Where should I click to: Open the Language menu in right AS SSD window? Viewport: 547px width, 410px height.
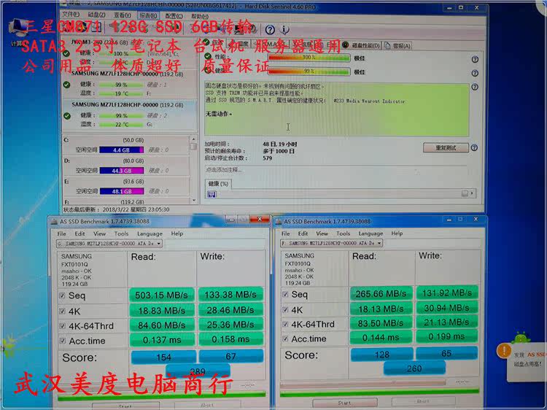[371, 233]
